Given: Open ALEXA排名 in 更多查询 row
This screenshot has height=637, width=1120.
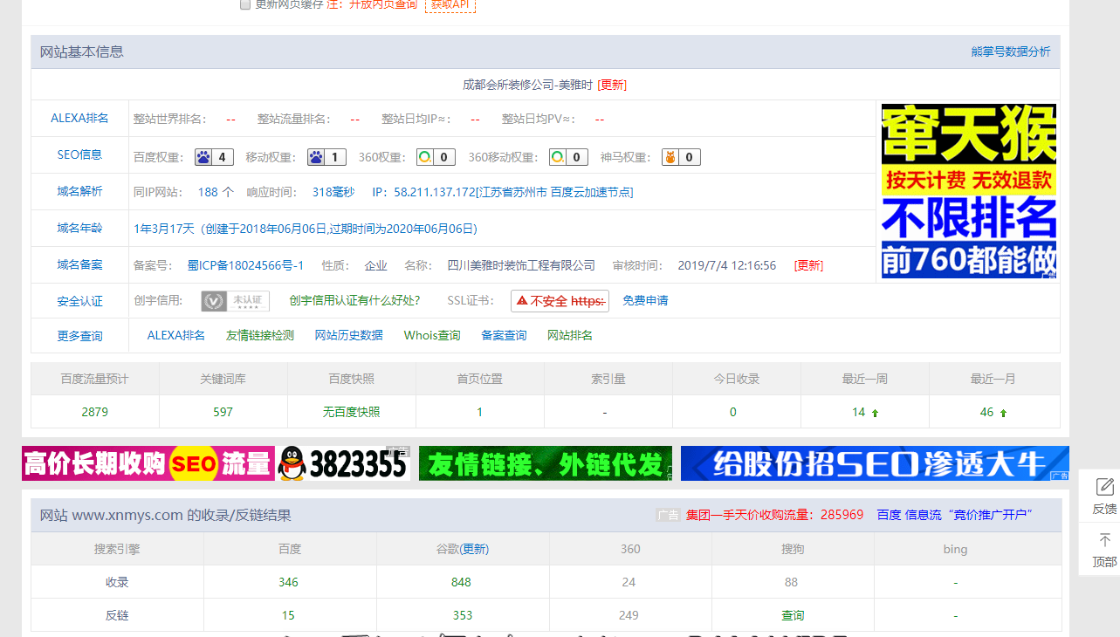Looking at the screenshot, I should point(176,335).
